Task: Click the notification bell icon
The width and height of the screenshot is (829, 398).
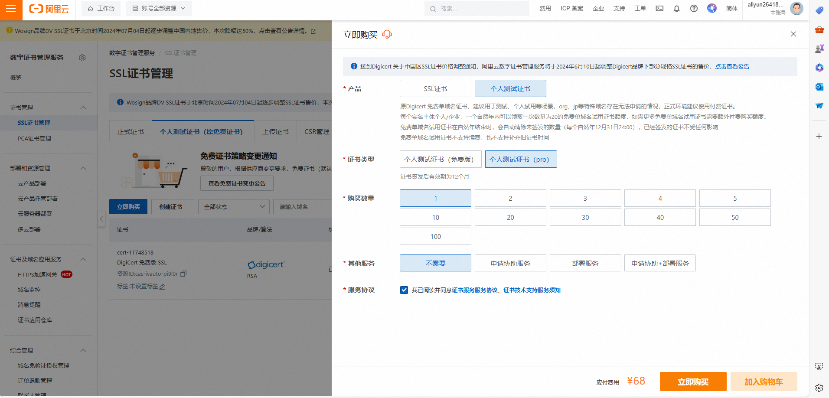Action: (x=676, y=9)
